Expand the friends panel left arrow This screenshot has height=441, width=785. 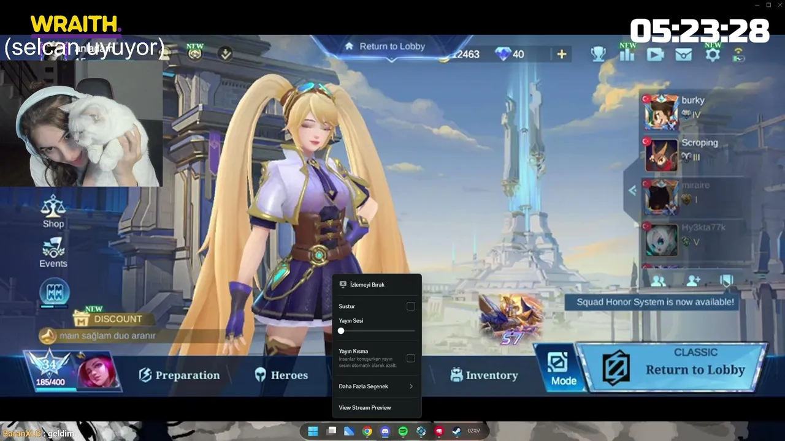coord(632,190)
